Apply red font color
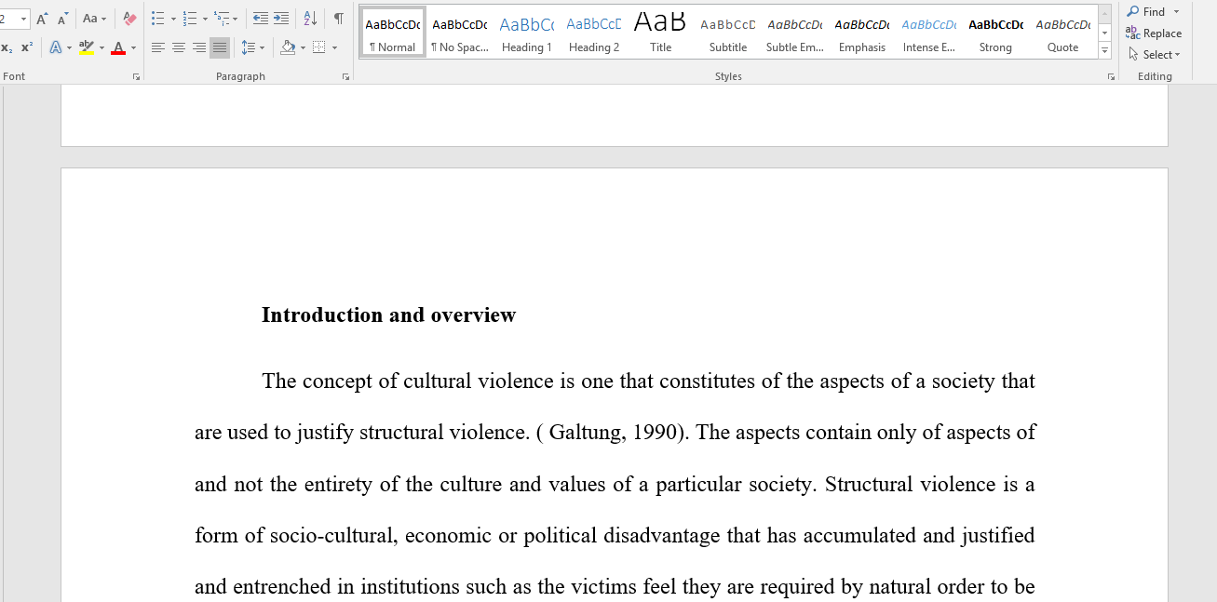The image size is (1217, 602). click(118, 47)
